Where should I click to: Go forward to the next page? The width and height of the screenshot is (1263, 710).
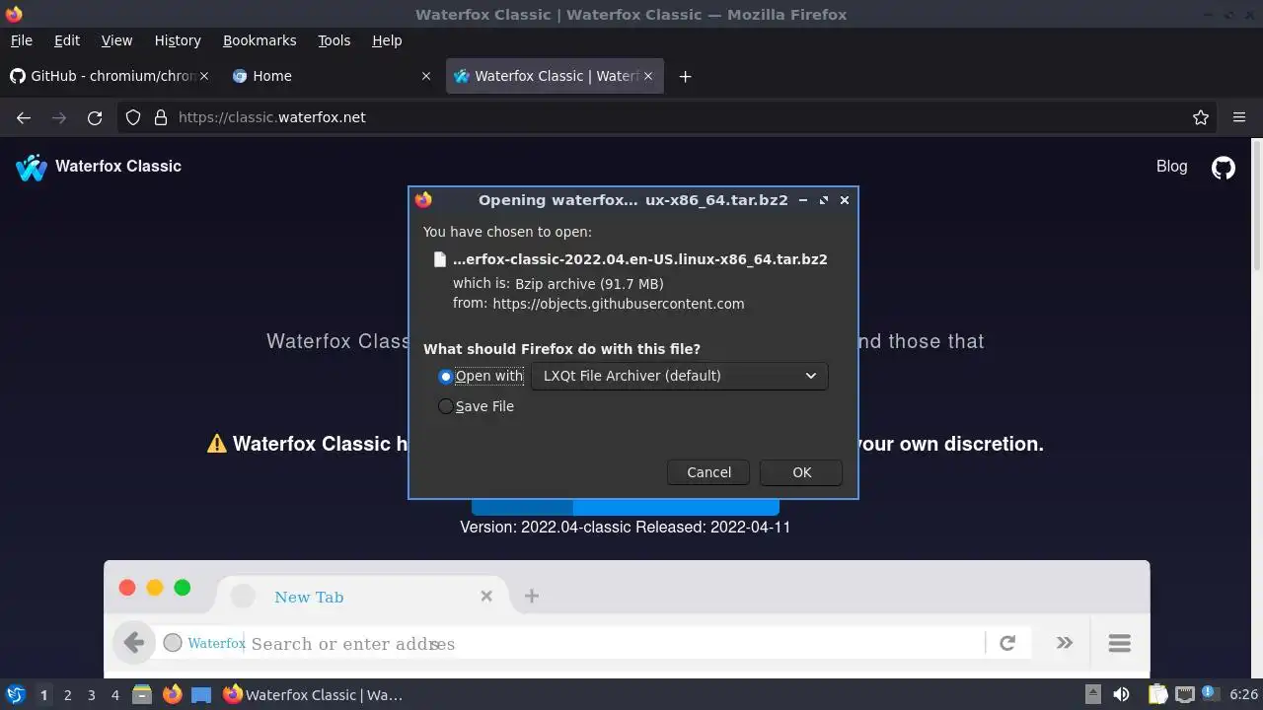(x=59, y=117)
